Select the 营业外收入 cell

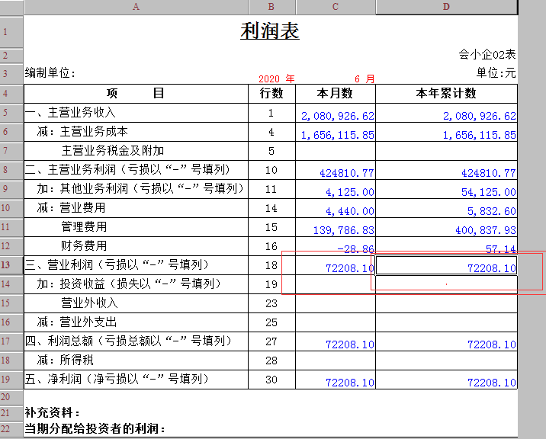click(136, 303)
